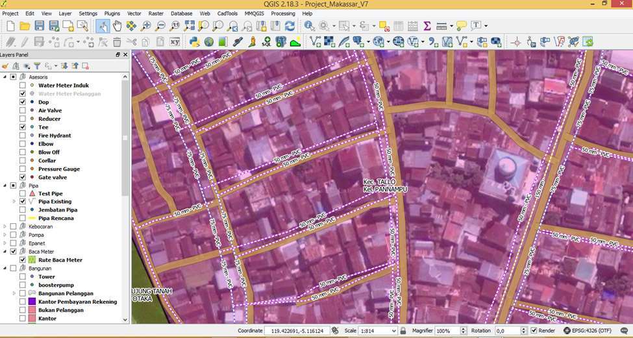
Task: Expand the Pompa group
Action: pyautogui.click(x=5, y=235)
